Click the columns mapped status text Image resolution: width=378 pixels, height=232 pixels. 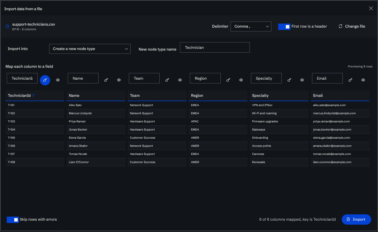click(x=297, y=219)
